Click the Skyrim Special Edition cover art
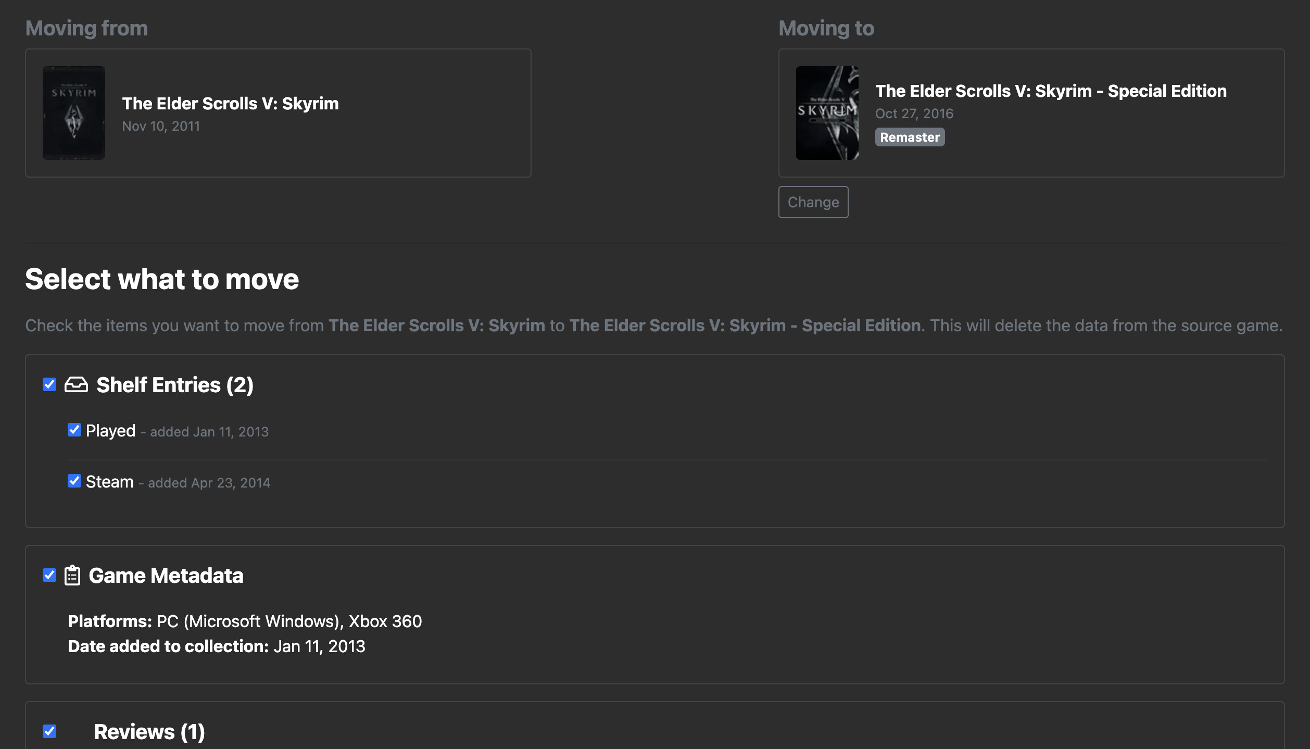Screen dimensions: 1310x749 click(x=827, y=113)
